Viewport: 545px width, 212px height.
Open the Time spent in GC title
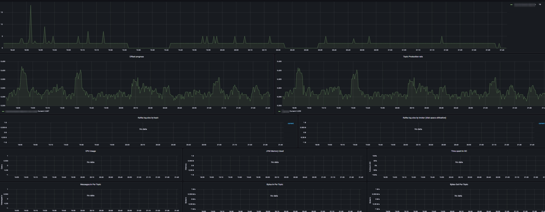coord(459,151)
